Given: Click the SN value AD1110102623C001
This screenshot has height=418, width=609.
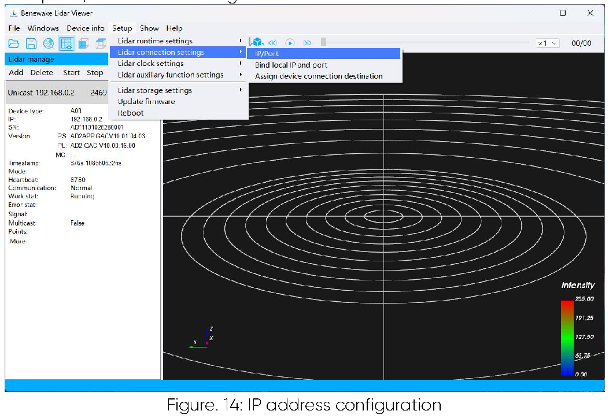Looking at the screenshot, I should point(97,127).
